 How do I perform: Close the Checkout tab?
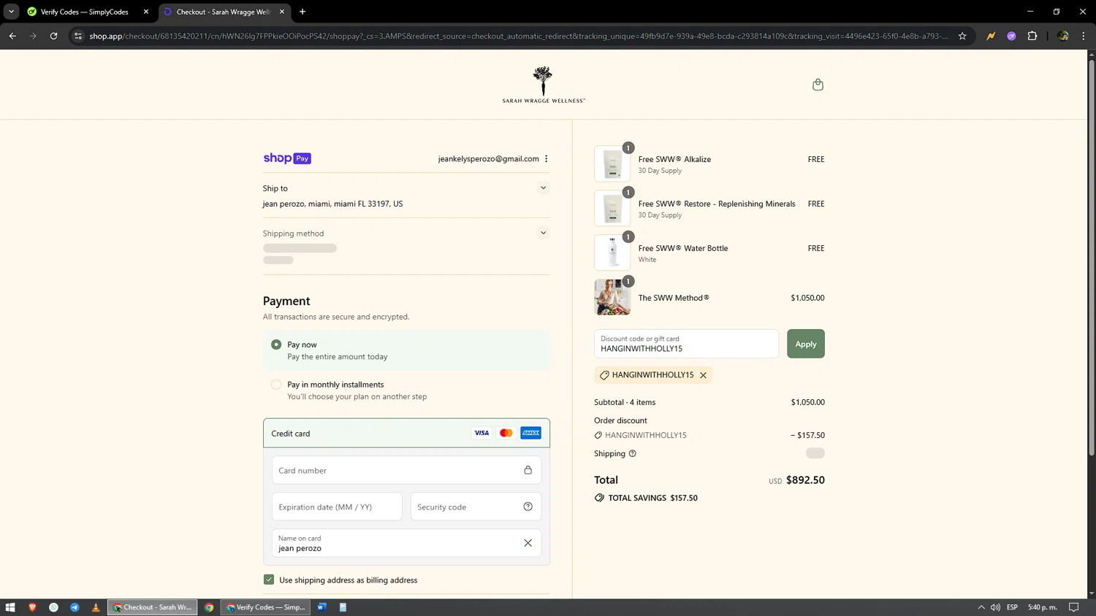tap(282, 12)
